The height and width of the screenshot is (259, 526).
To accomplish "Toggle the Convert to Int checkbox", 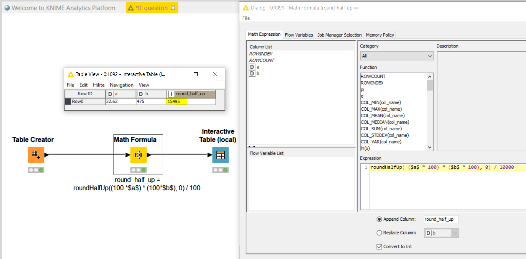I will coord(379,247).
